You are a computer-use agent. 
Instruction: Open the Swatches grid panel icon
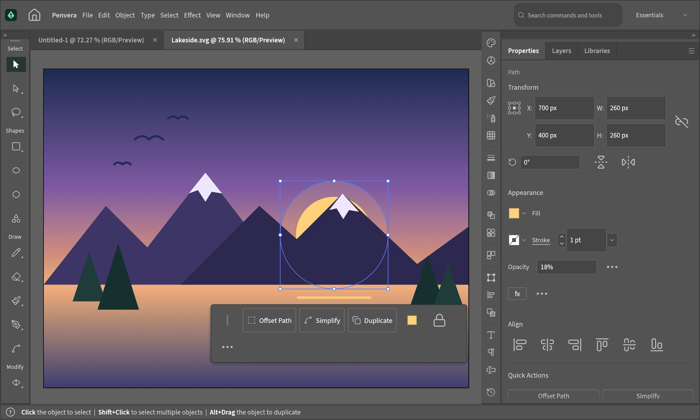491,135
